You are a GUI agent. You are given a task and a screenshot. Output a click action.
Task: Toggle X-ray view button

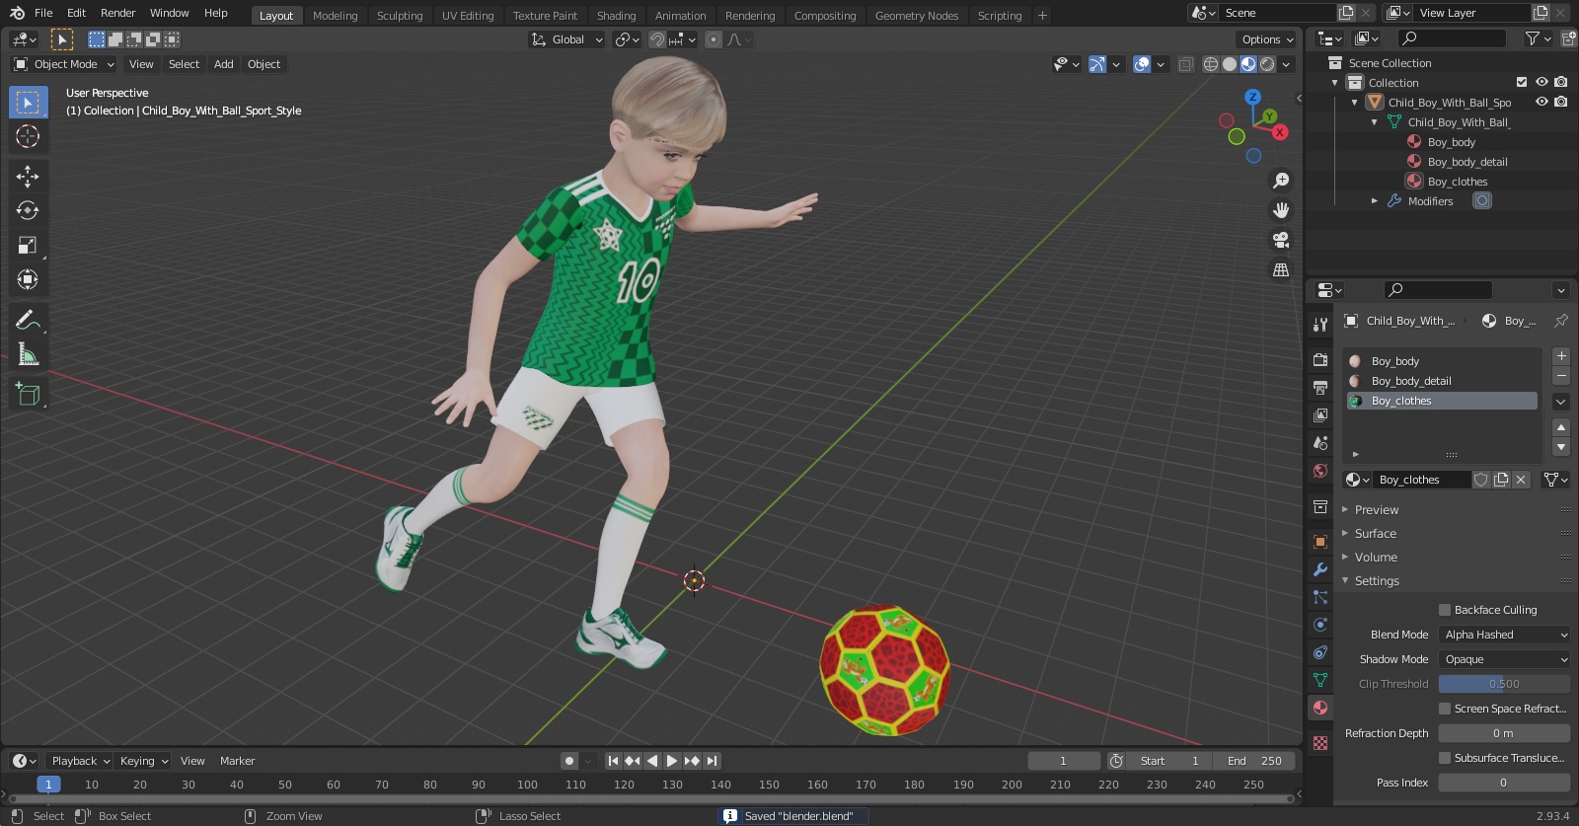[1186, 64]
